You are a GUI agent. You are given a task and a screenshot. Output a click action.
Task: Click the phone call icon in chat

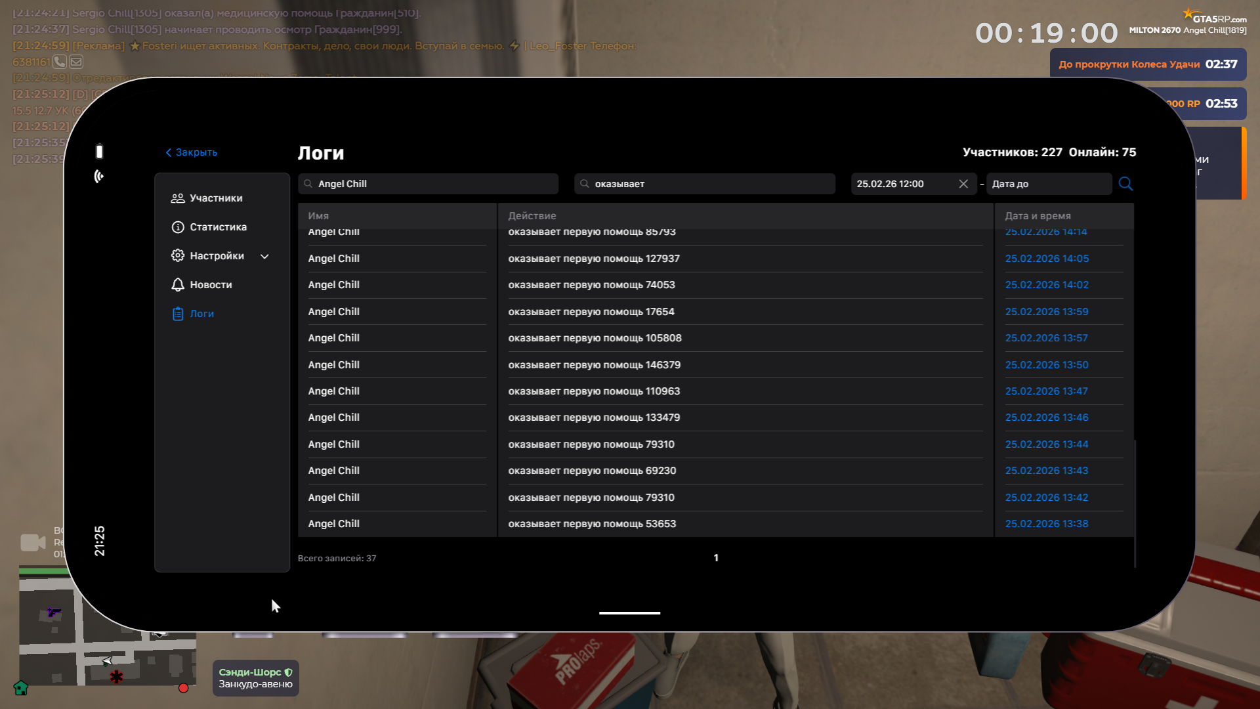click(60, 62)
